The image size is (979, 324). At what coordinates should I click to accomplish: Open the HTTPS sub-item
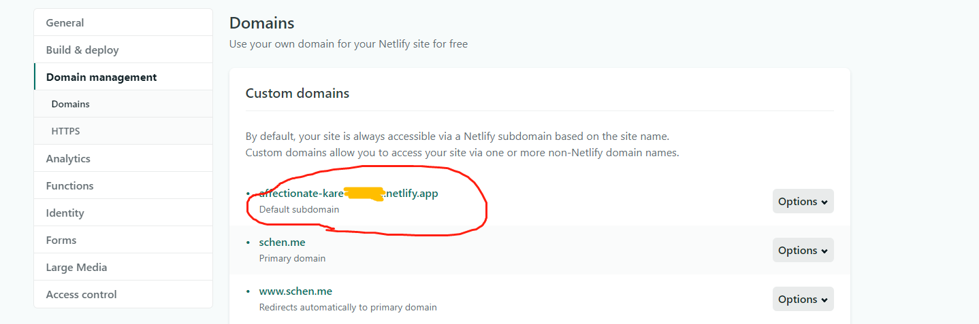66,132
